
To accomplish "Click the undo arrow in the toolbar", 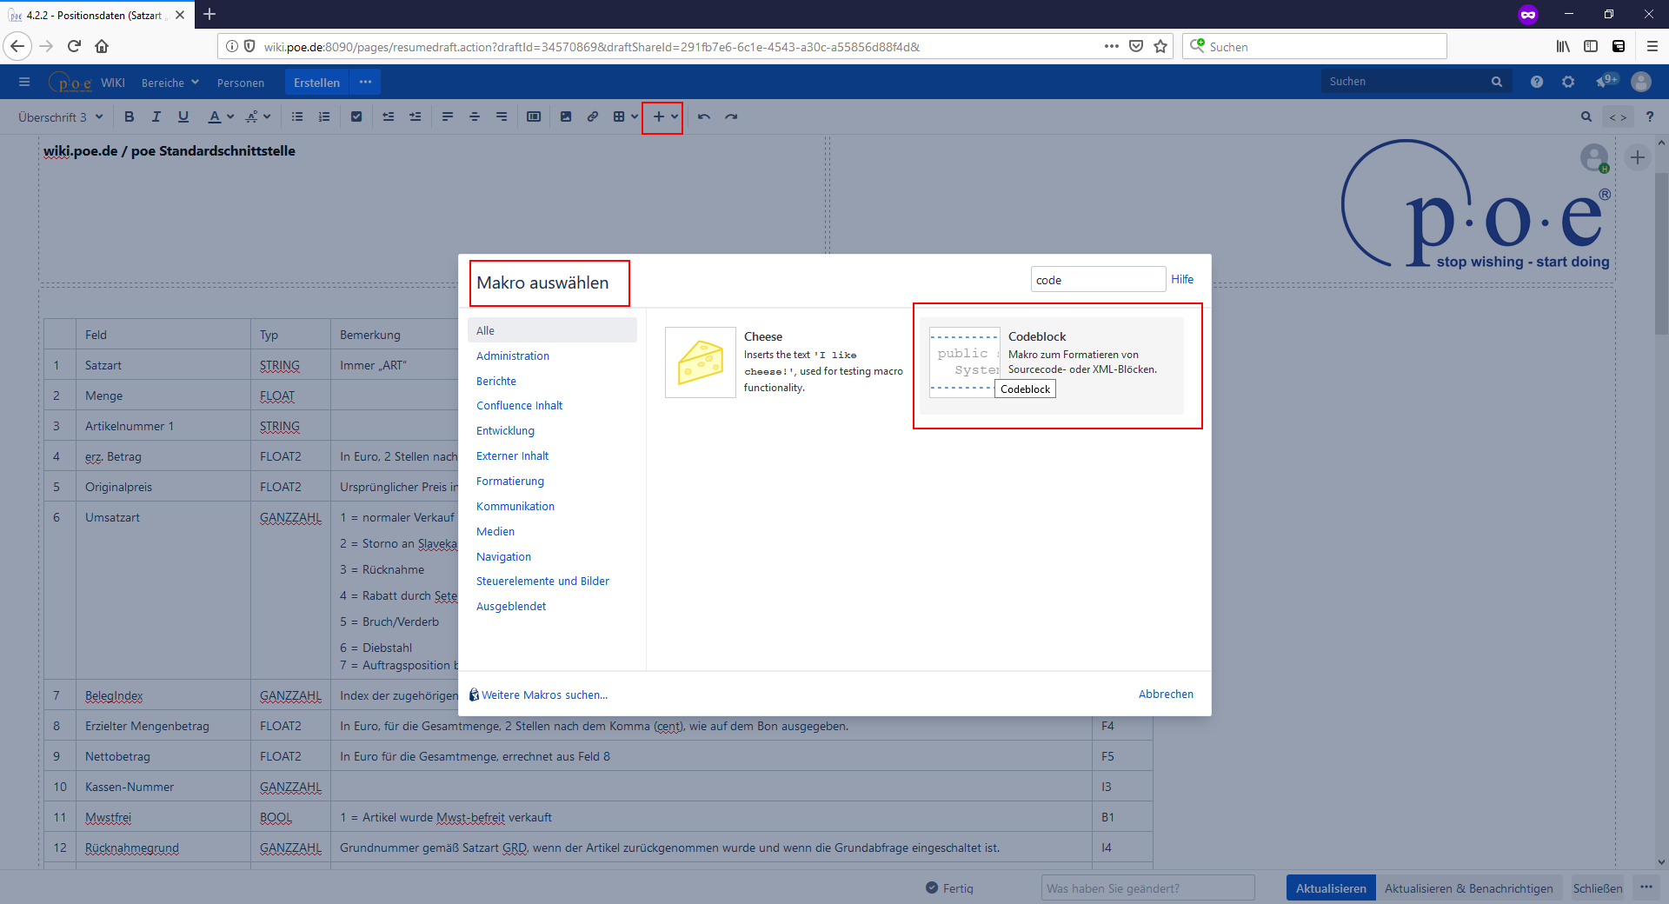I will pyautogui.click(x=704, y=116).
